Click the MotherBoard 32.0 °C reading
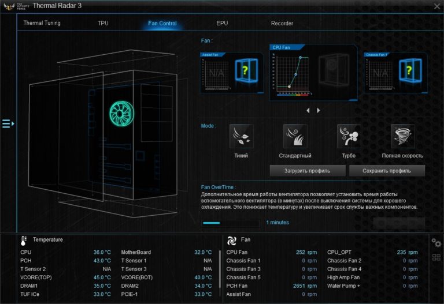This screenshot has width=444, height=304. [x=203, y=252]
